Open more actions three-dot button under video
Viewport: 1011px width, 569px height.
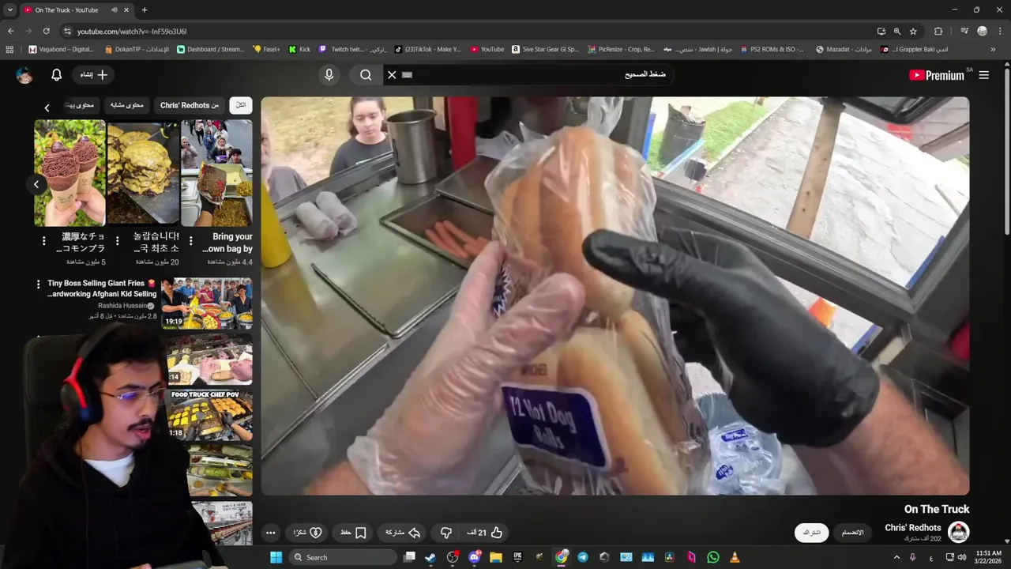(x=271, y=533)
